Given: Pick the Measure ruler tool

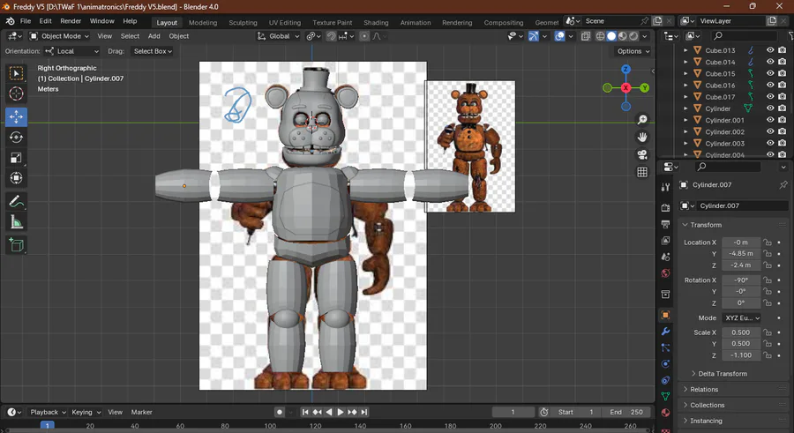Looking at the screenshot, I should click(16, 222).
